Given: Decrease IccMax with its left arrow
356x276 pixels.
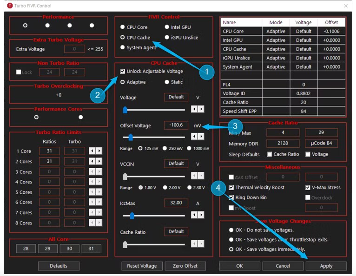Looking at the screenshot, I should [194, 215].
